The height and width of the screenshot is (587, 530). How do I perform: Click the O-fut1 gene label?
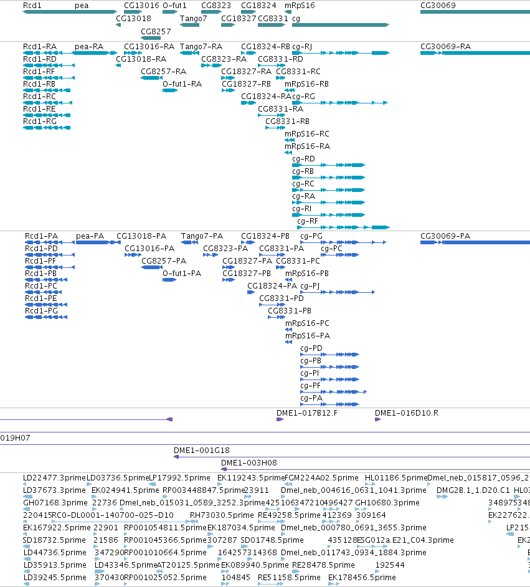(x=174, y=6)
